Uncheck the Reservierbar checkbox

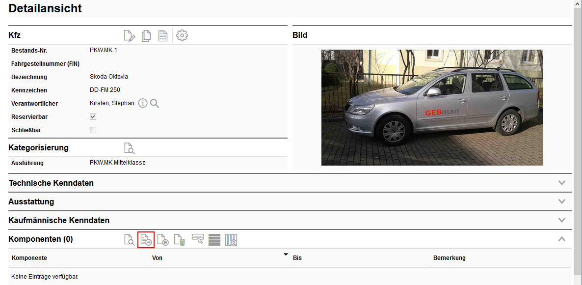93,117
